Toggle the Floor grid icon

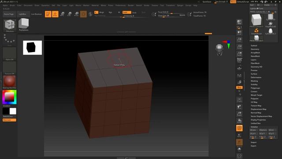[239, 68]
